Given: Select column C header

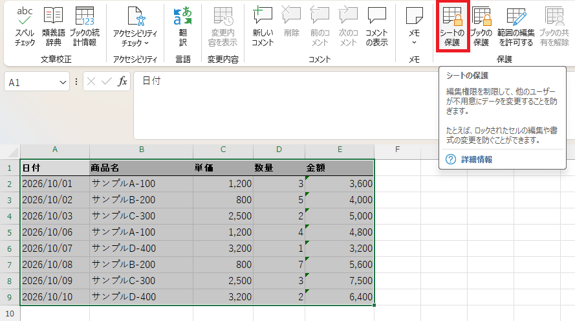Looking at the screenshot, I should pyautogui.click(x=223, y=149).
